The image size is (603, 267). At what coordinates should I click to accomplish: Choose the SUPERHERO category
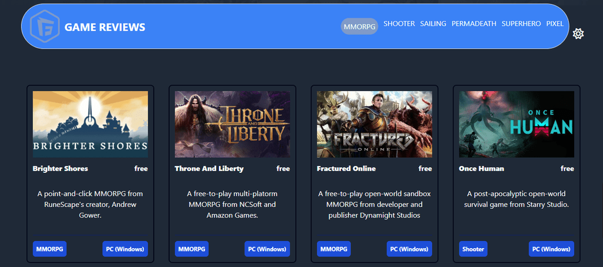[x=521, y=24]
